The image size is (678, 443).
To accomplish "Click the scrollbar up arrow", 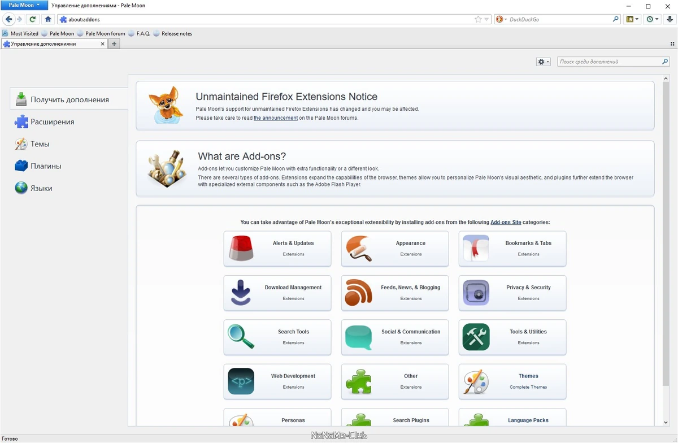I will [x=665, y=78].
